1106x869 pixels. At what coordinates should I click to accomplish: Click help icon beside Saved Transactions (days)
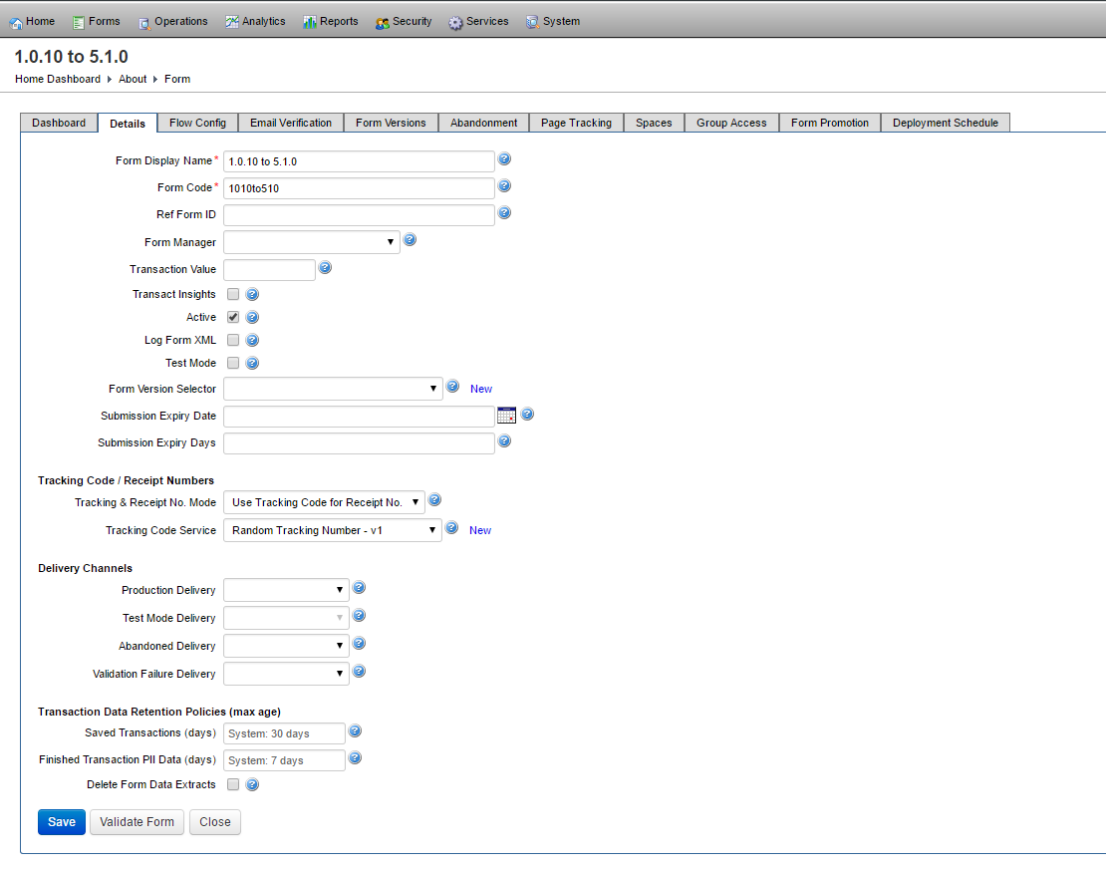coord(355,731)
